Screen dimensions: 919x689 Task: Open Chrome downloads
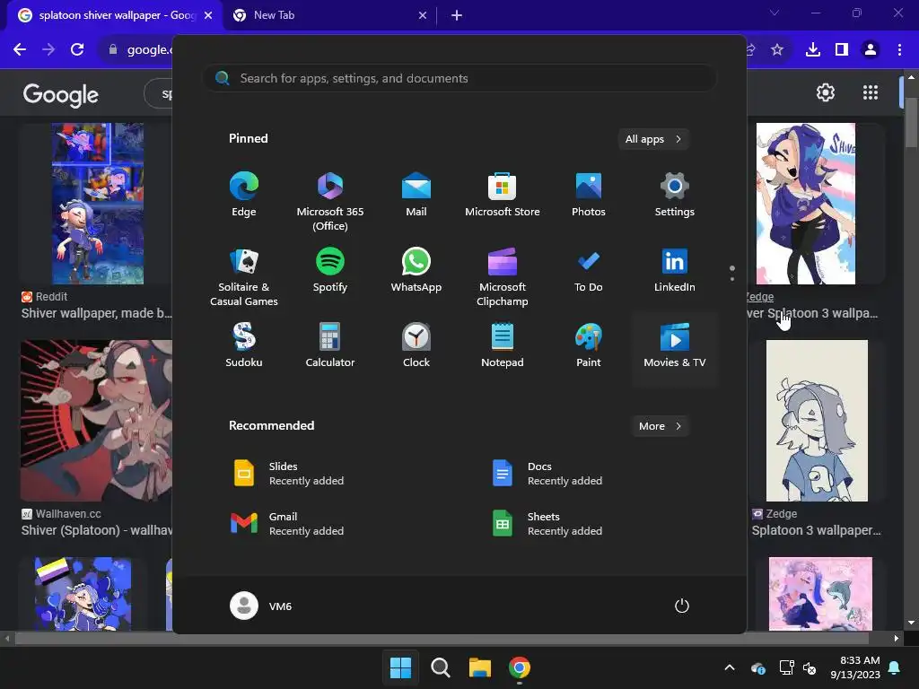pos(813,49)
